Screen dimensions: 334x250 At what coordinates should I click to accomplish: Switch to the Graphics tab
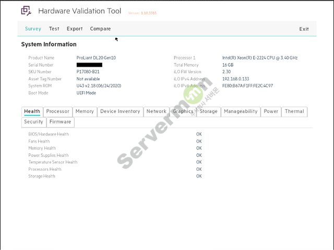click(x=183, y=111)
